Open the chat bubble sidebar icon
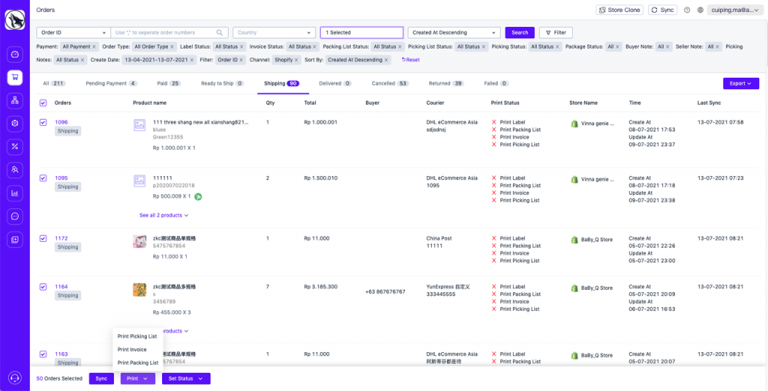The image size is (768, 391). tap(15, 216)
